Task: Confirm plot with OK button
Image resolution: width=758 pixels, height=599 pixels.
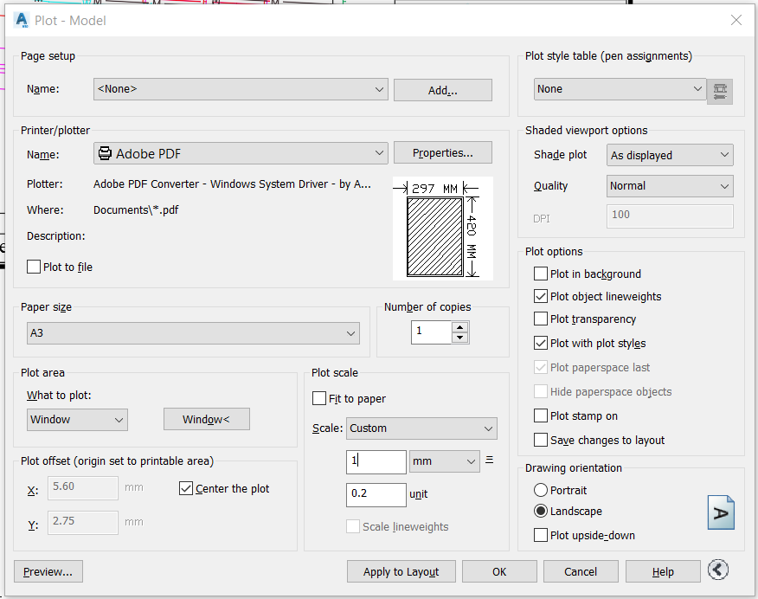Action: pos(499,571)
